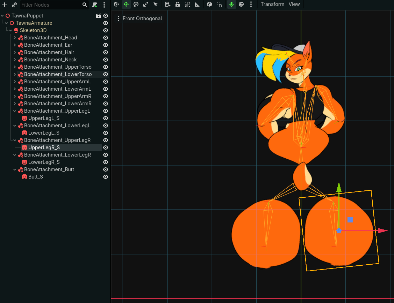Select the Rotate Mode tool
Image resolution: width=394 pixels, height=303 pixels.
136,5
